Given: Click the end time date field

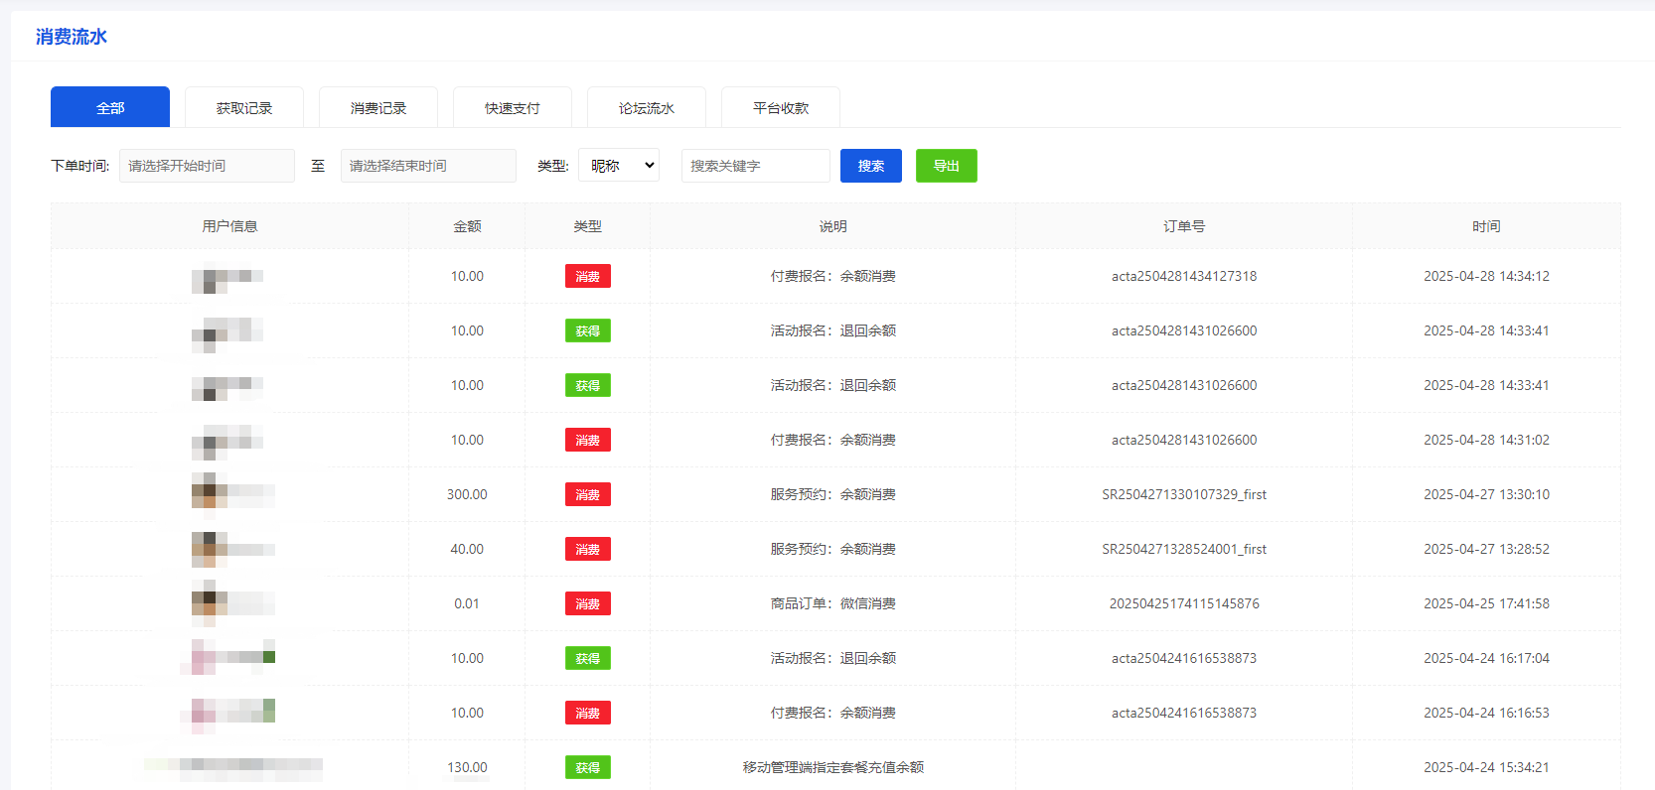Looking at the screenshot, I should click(x=428, y=166).
